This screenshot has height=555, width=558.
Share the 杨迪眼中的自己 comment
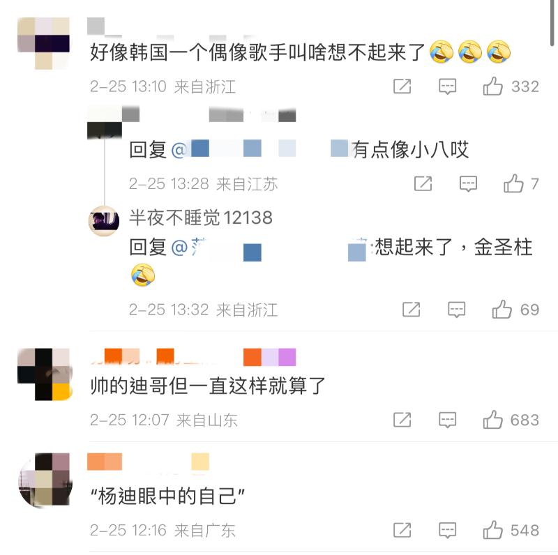(x=402, y=530)
